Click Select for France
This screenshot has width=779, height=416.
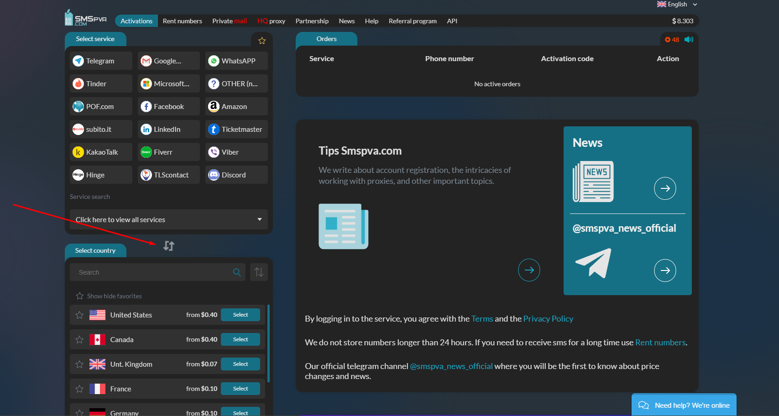(240, 389)
